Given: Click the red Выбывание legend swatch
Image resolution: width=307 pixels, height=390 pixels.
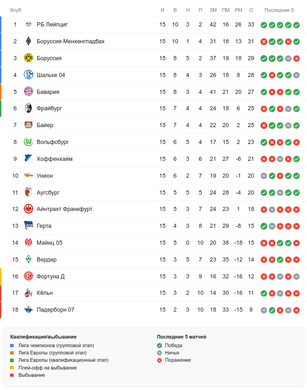Looking at the screenshot, I should (12, 375).
